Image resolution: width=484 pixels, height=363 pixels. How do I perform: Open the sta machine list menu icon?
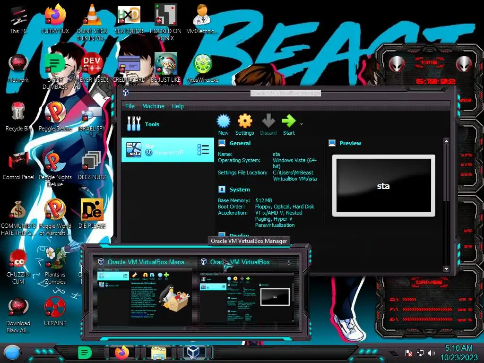203,150
